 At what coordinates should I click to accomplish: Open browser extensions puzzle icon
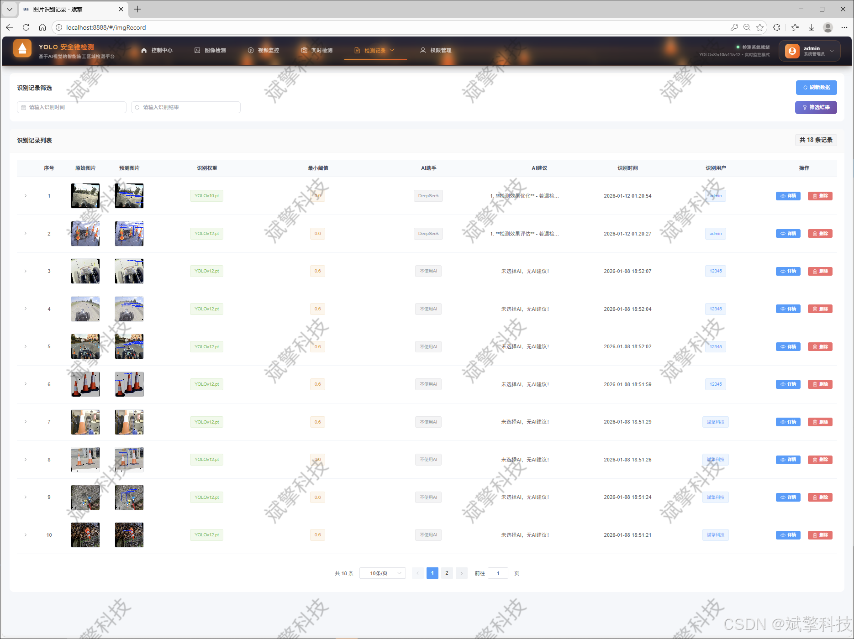tap(776, 27)
